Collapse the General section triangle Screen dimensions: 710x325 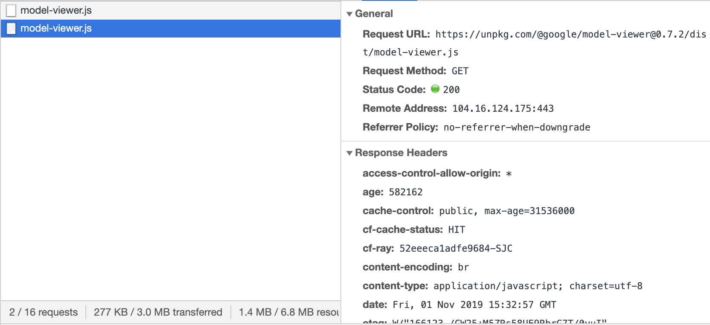point(349,14)
